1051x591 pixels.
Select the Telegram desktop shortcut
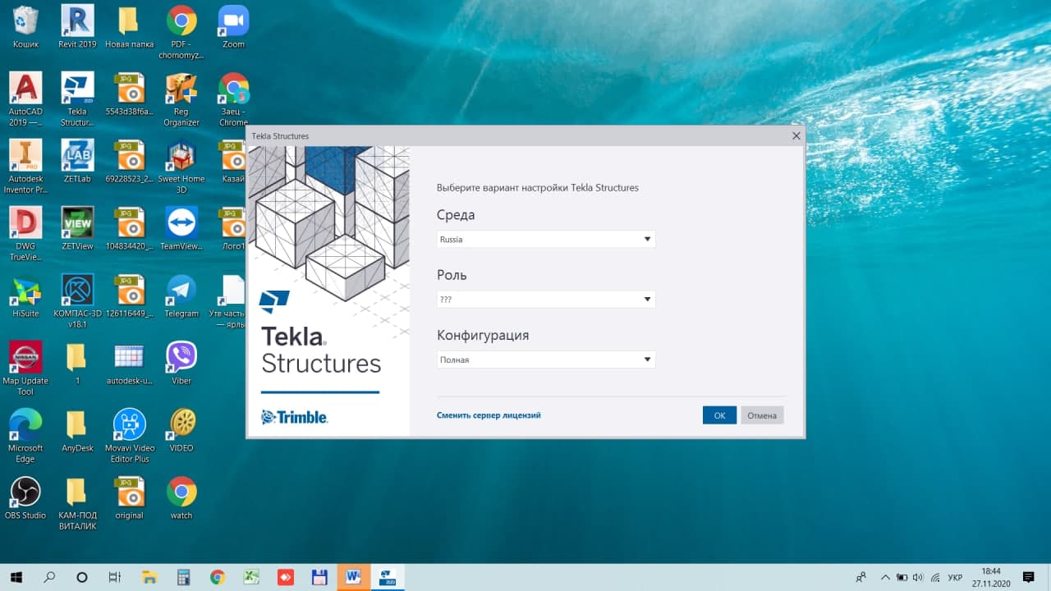tap(181, 296)
